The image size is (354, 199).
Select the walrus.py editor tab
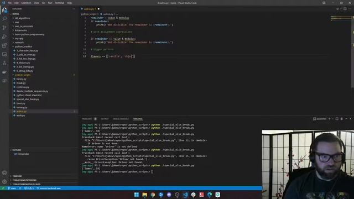90,9
